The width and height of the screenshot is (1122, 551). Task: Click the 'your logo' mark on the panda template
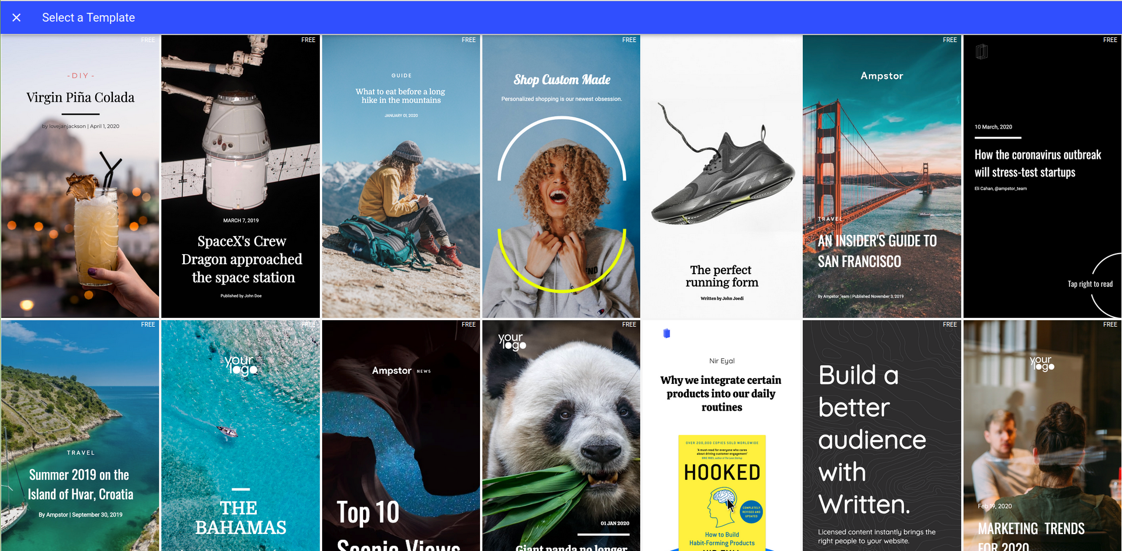pyautogui.click(x=512, y=341)
